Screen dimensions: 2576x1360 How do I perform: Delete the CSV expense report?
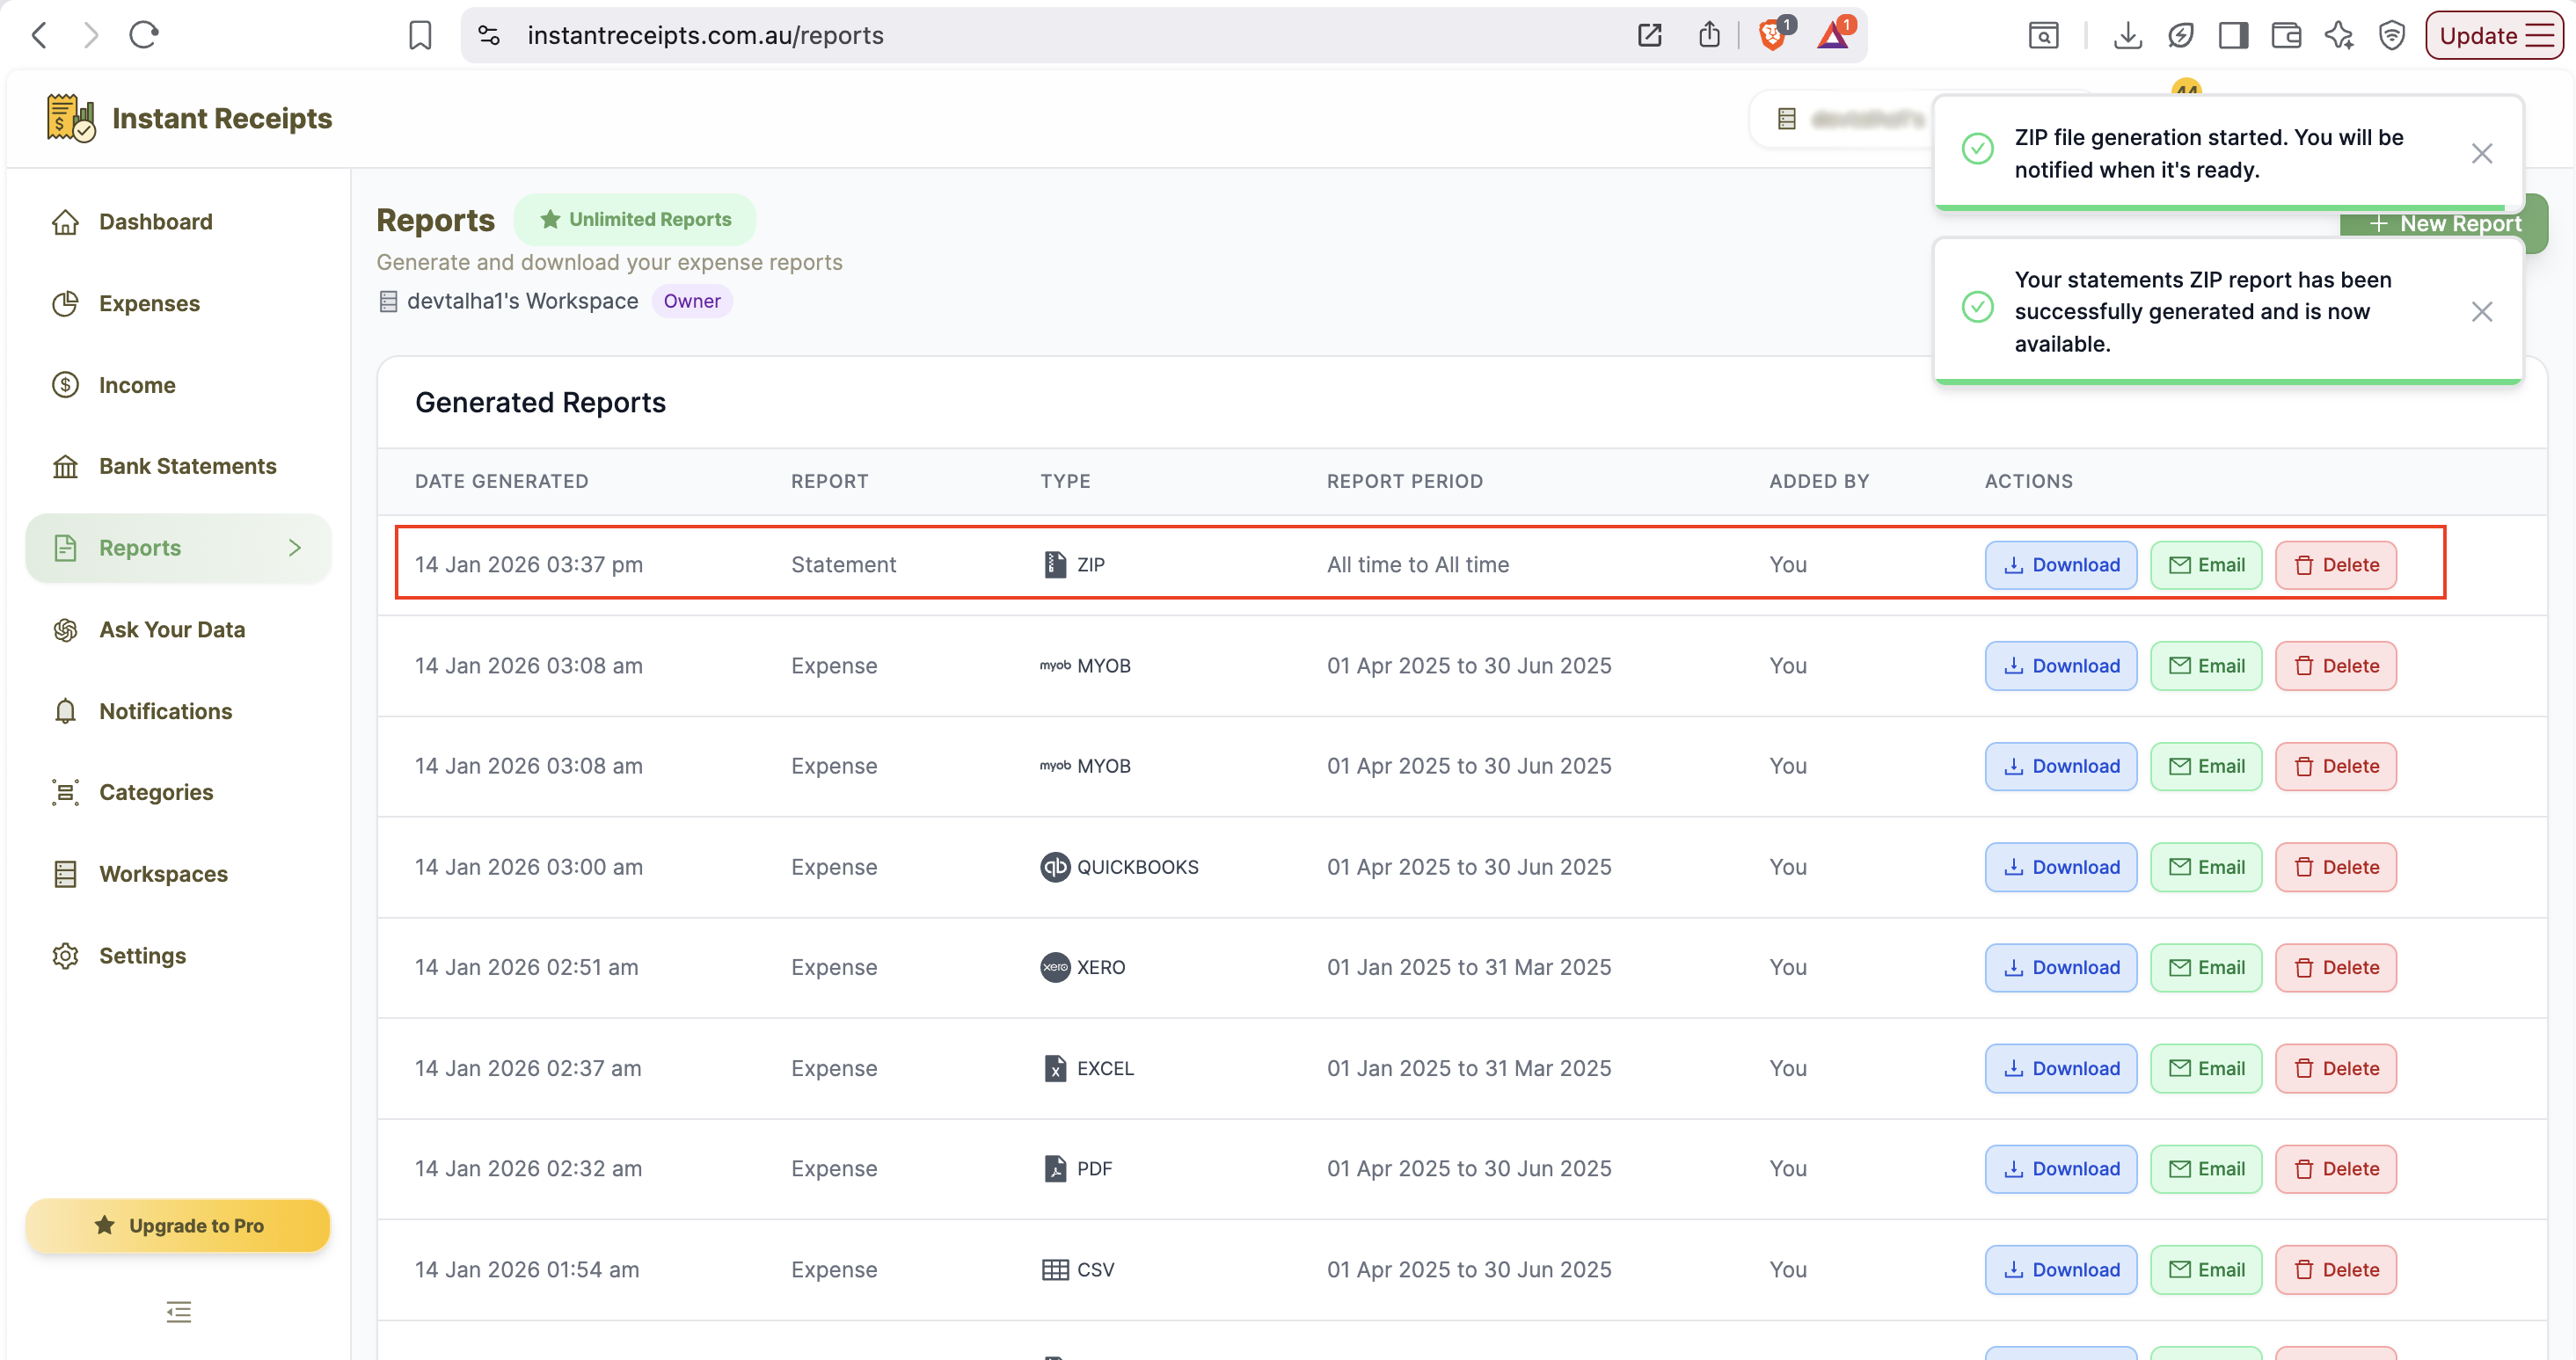click(2336, 1270)
